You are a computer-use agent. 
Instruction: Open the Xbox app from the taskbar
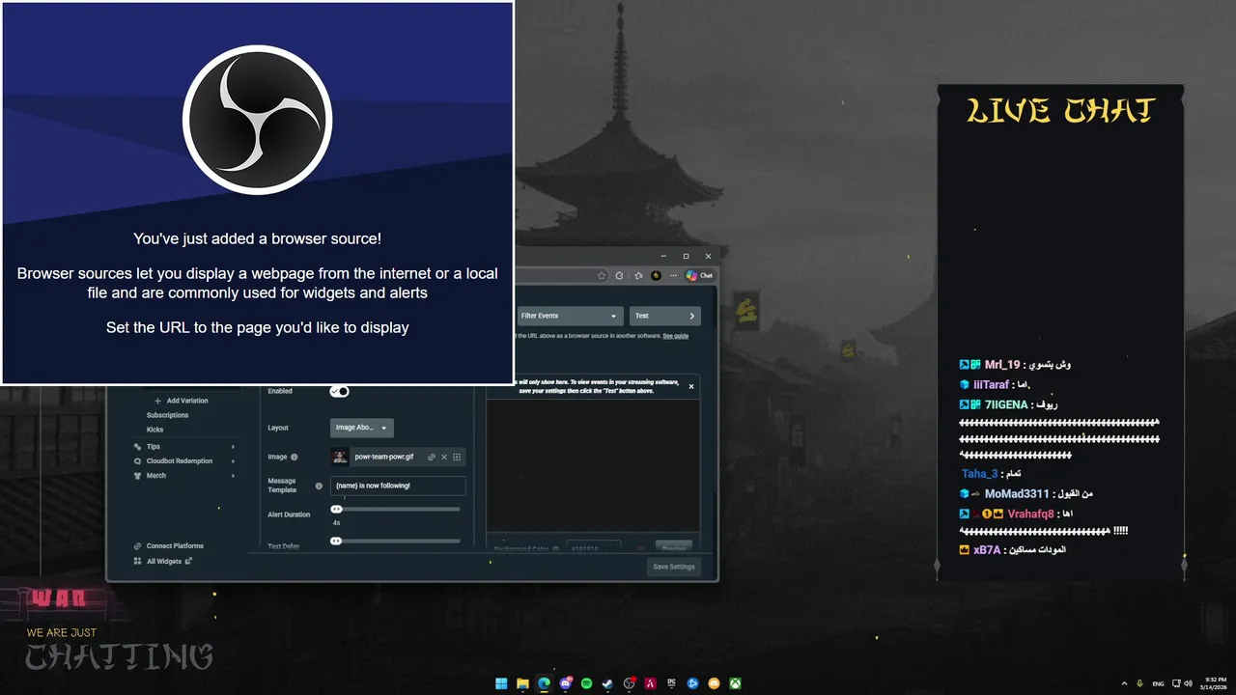[x=735, y=683]
